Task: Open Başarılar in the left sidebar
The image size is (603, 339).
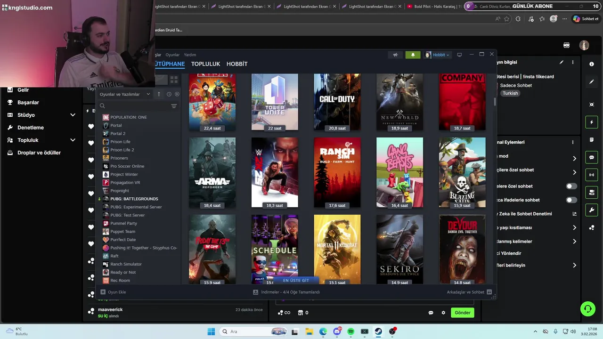Action: 28,102
